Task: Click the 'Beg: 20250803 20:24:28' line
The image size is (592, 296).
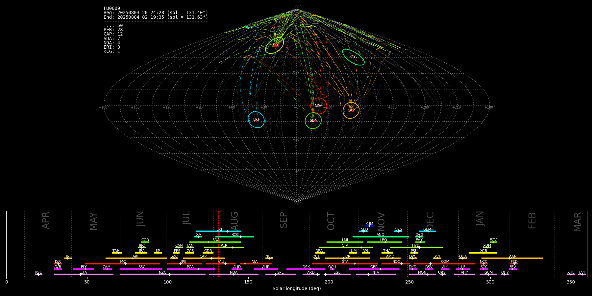Action: (156, 13)
